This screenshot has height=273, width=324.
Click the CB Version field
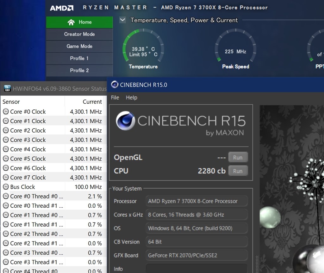click(x=196, y=242)
